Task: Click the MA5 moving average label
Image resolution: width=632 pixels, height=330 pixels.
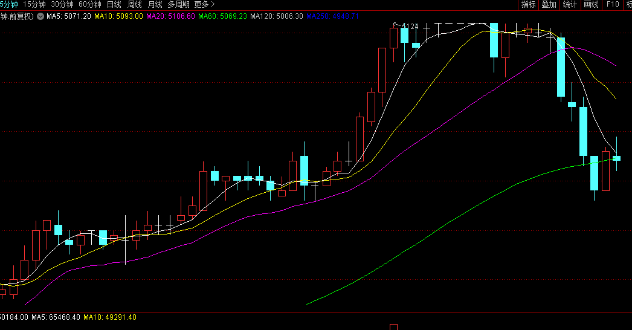Action: [x=69, y=16]
